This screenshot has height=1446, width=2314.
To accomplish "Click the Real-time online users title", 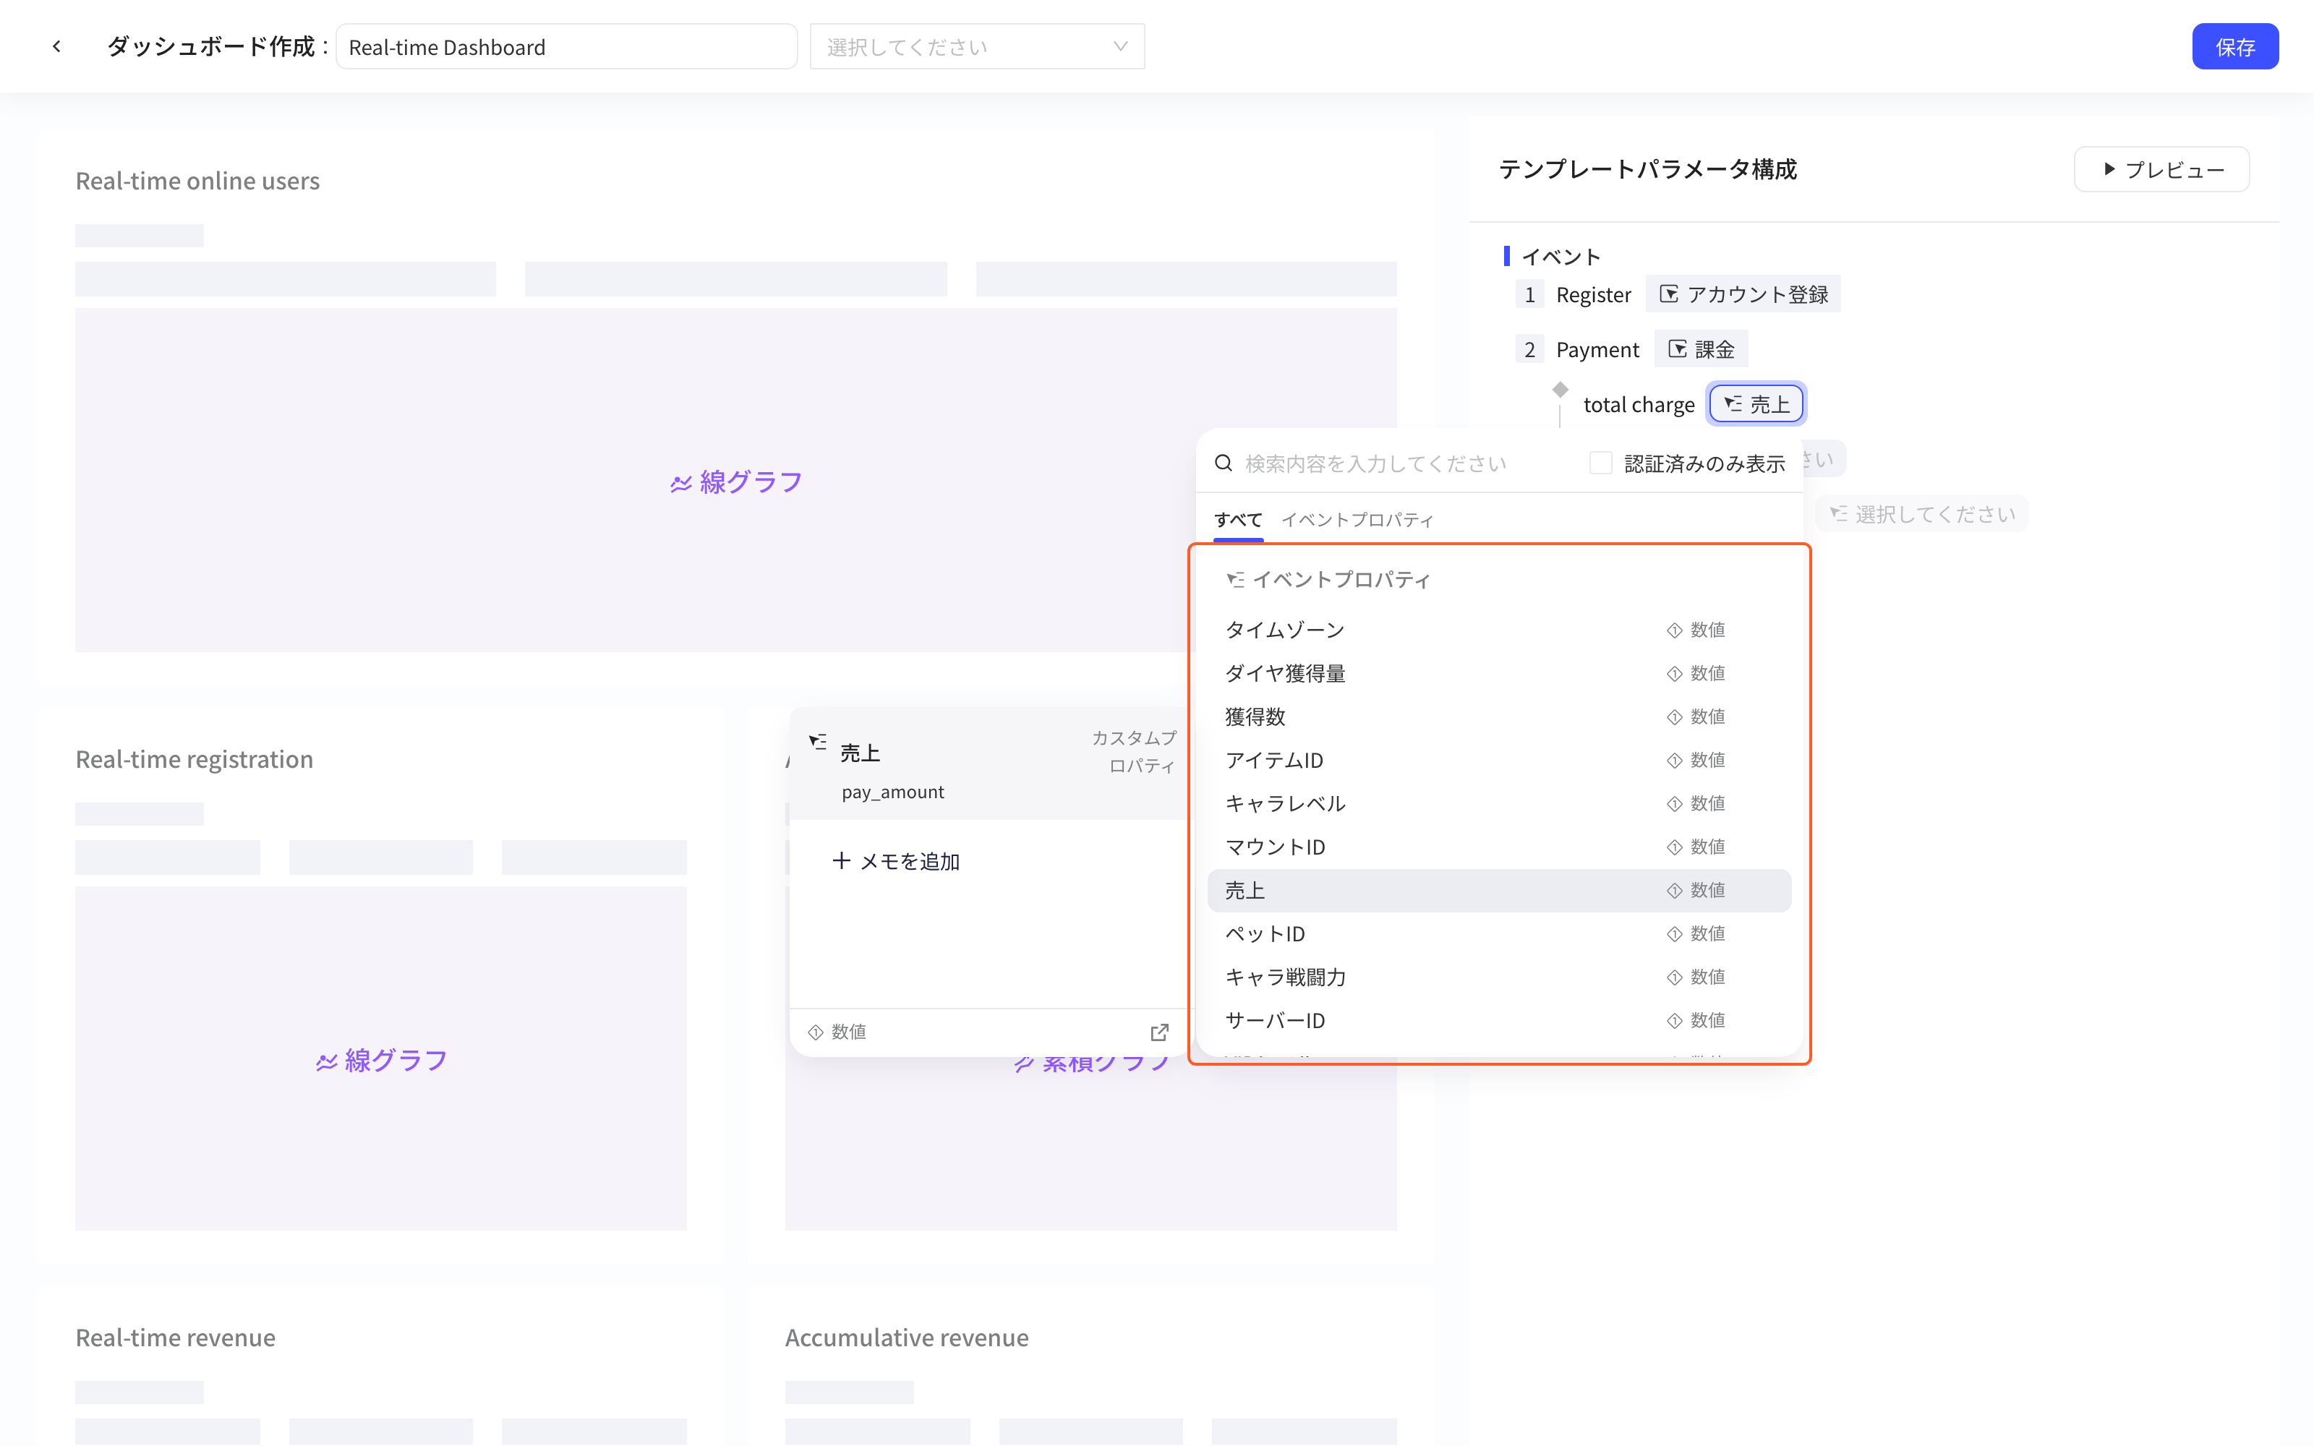I will pyautogui.click(x=198, y=181).
